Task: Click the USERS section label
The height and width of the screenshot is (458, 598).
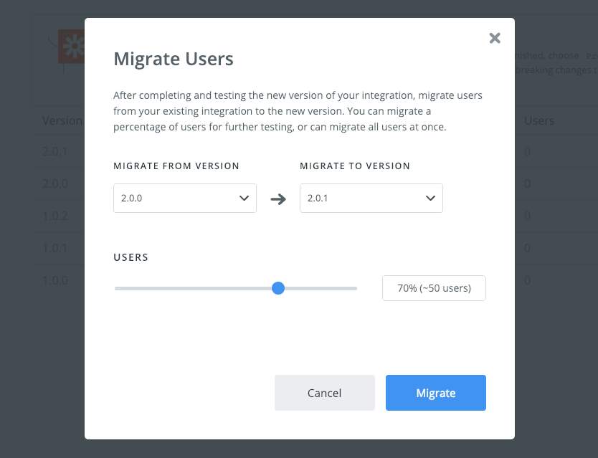Action: pos(130,257)
